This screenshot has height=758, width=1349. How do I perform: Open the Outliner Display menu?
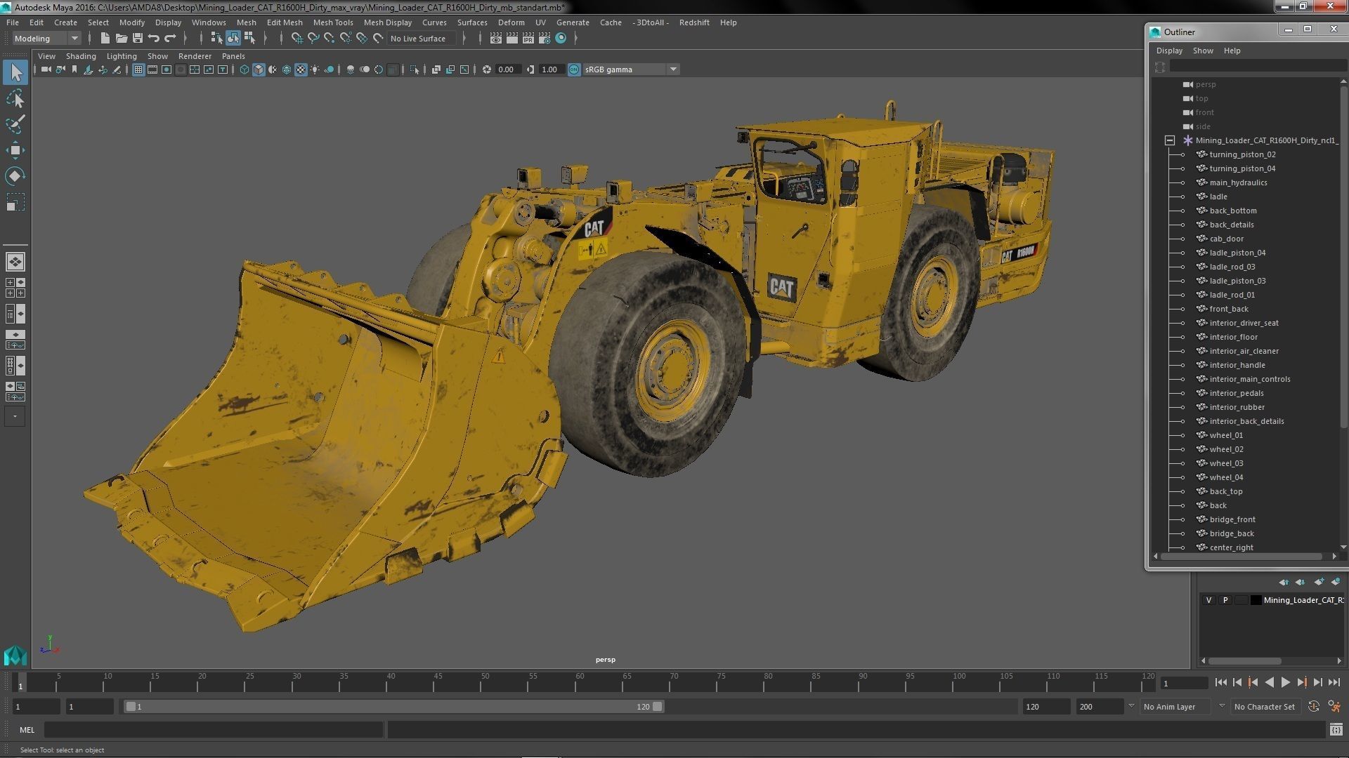[1169, 51]
